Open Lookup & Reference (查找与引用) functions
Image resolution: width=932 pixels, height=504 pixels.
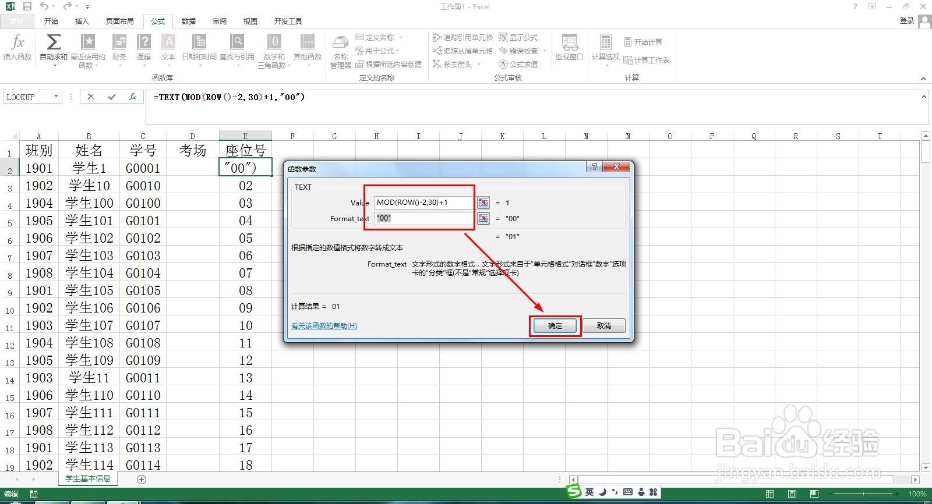[x=237, y=49]
